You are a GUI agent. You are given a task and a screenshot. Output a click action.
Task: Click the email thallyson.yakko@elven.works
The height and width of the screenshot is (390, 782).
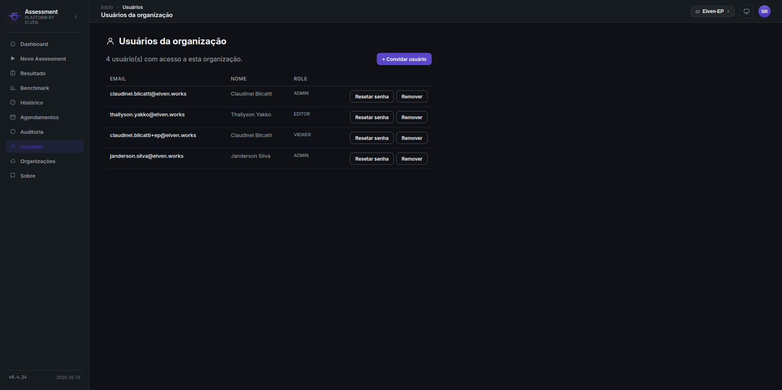147,115
